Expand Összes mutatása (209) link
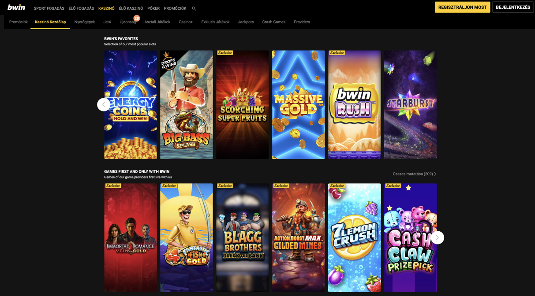Image resolution: width=535 pixels, height=296 pixels. pyautogui.click(x=414, y=174)
